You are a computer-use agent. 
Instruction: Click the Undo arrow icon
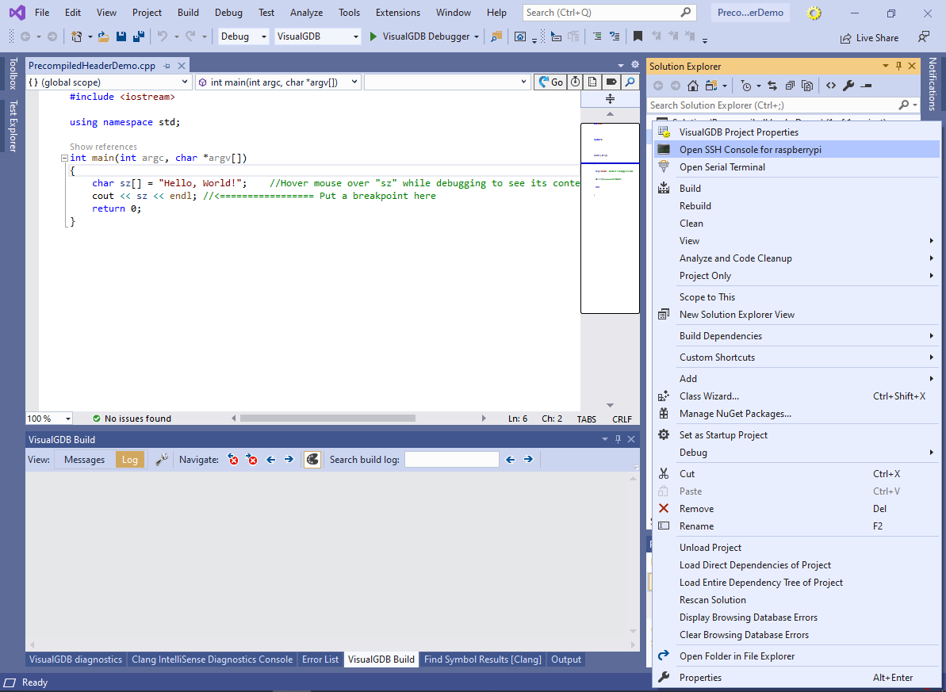click(162, 36)
